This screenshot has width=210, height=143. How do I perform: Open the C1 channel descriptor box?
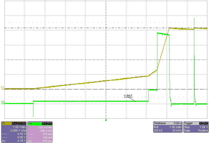point(14,132)
